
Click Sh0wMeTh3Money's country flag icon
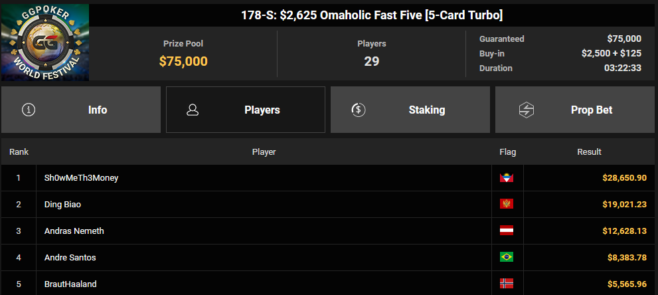click(x=507, y=178)
